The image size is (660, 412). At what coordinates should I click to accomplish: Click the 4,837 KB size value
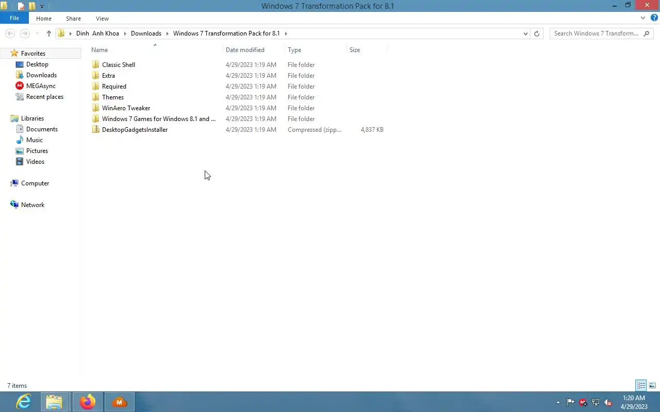coord(372,130)
